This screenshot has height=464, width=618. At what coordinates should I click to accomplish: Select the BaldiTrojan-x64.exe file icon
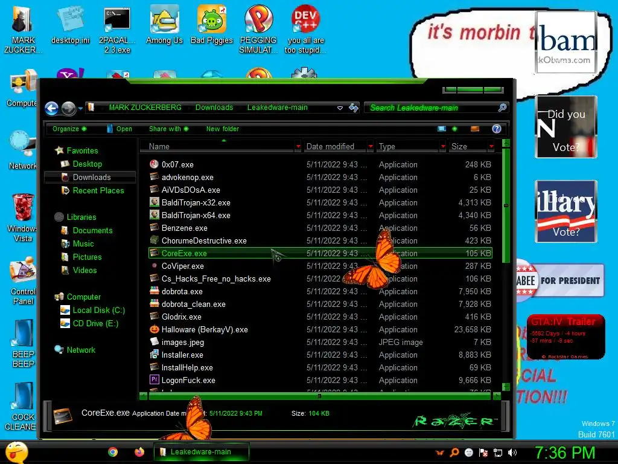tap(154, 215)
